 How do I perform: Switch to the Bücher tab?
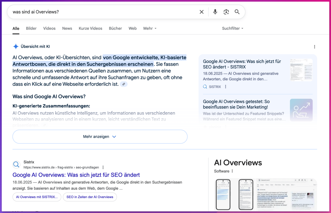click(115, 28)
